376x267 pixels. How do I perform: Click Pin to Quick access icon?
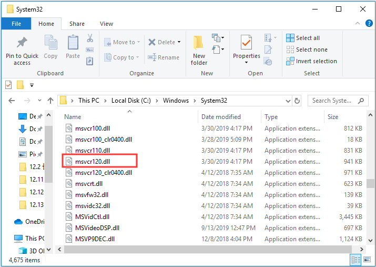[22, 43]
